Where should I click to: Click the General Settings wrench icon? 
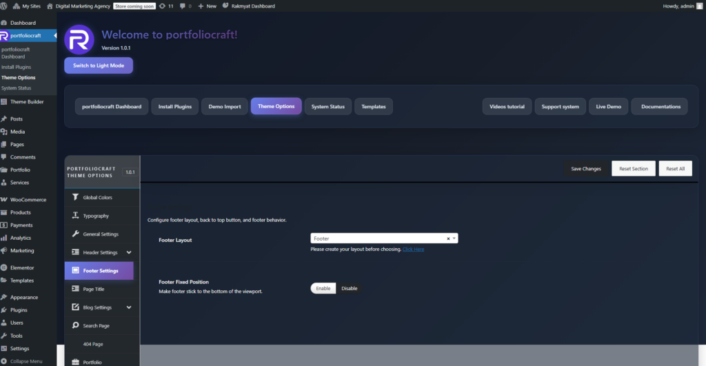[x=76, y=234]
